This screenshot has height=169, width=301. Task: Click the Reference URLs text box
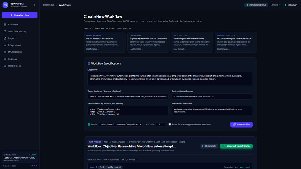tap(128, 110)
